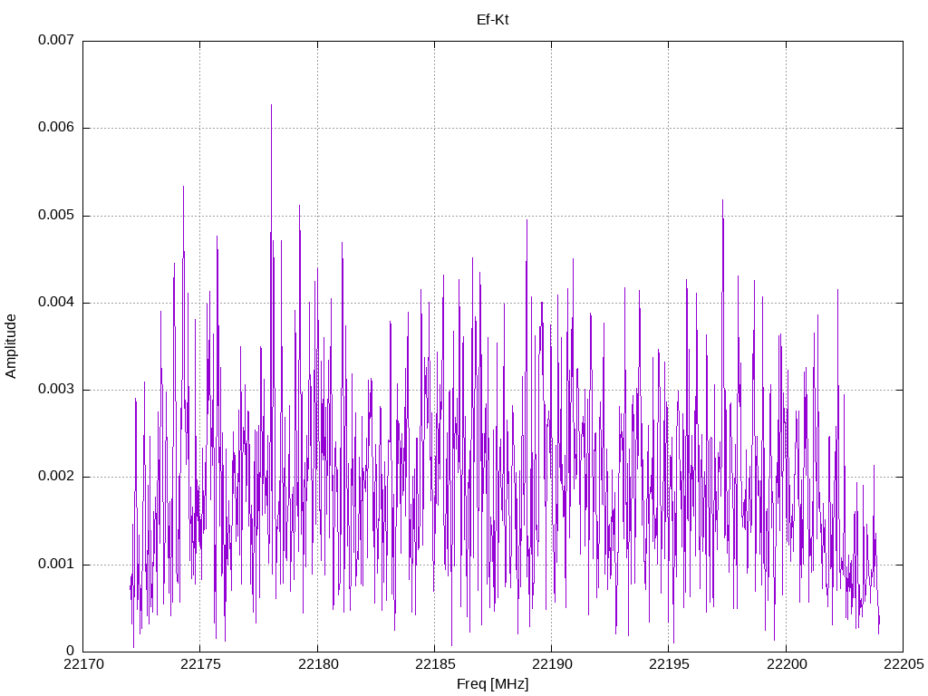Click the x-axis tick label 22190
928x696 pixels.
pyautogui.click(x=552, y=664)
